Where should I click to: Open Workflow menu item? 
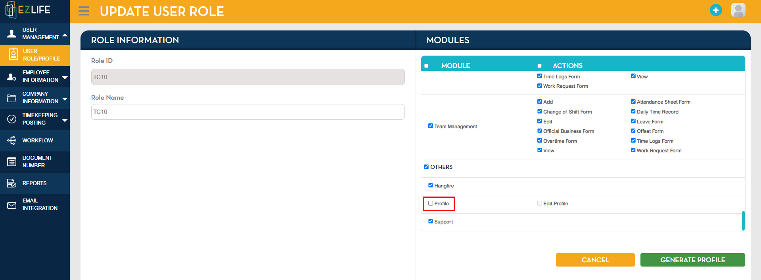coord(35,140)
